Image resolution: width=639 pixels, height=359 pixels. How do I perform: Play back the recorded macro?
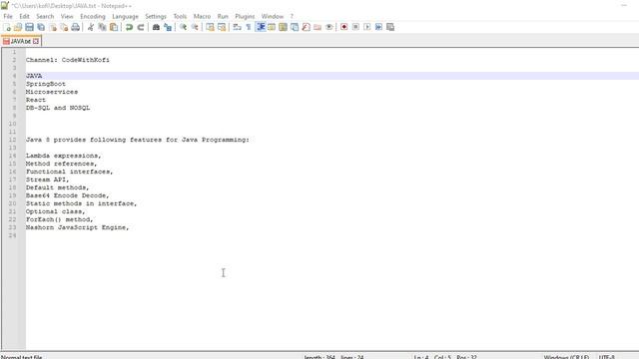pos(367,27)
